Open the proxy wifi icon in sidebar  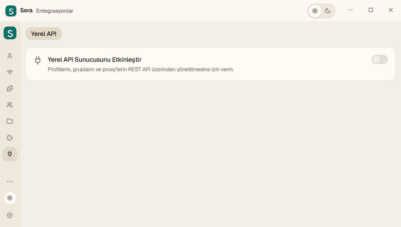10,72
